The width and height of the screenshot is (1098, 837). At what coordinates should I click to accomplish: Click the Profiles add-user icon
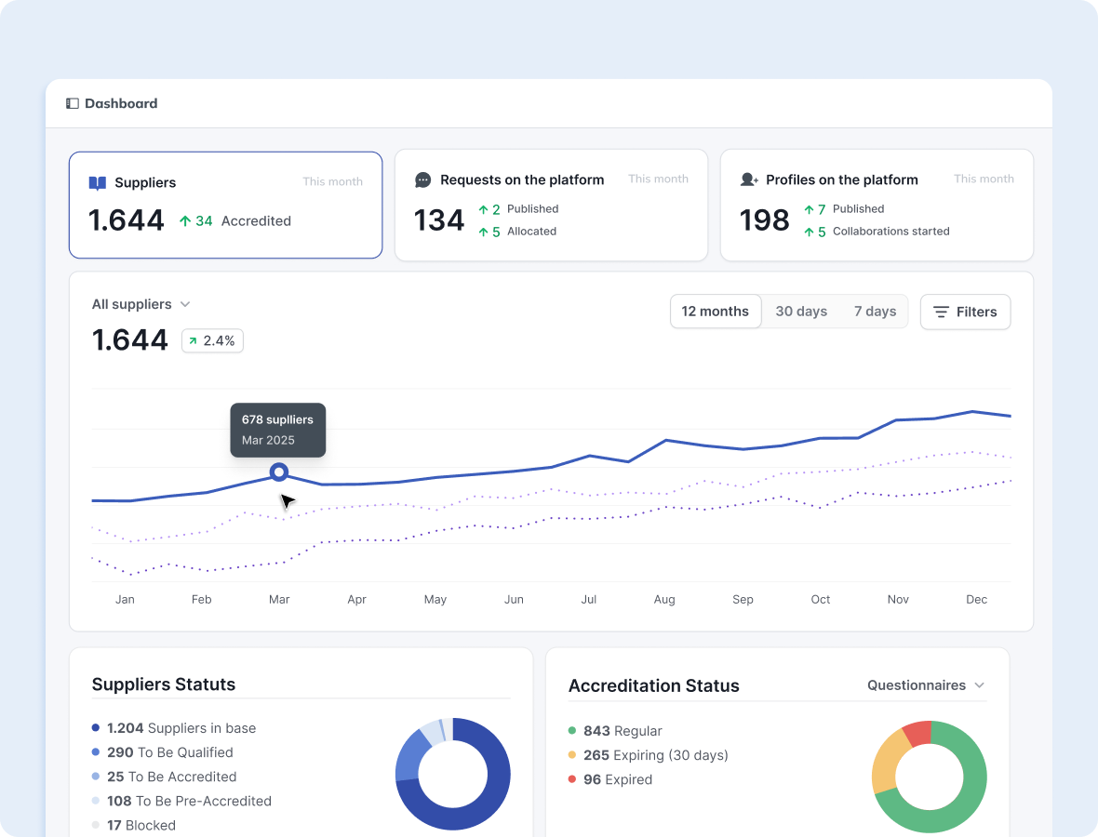coord(749,179)
